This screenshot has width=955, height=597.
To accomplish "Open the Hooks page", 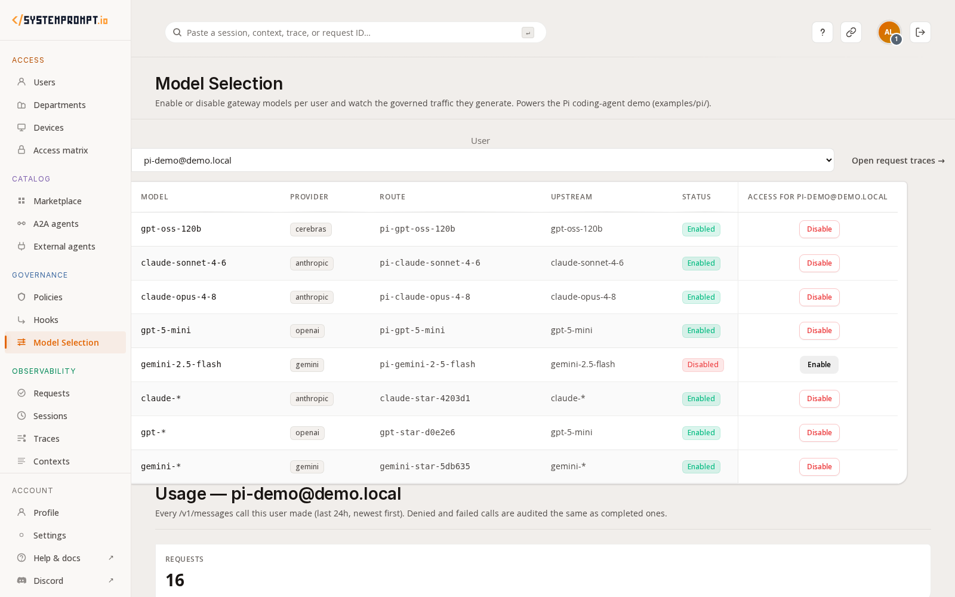I will coord(65,319).
